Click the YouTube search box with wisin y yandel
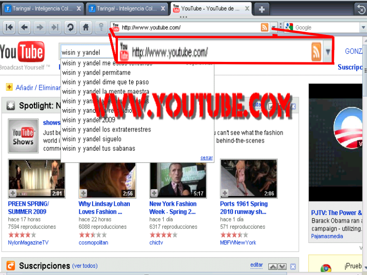The width and height of the screenshot is (367, 275). click(x=88, y=52)
